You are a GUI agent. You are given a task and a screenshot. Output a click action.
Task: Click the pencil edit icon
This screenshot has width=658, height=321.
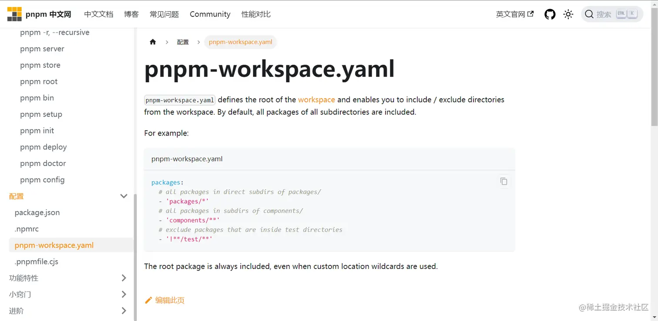coord(148,300)
